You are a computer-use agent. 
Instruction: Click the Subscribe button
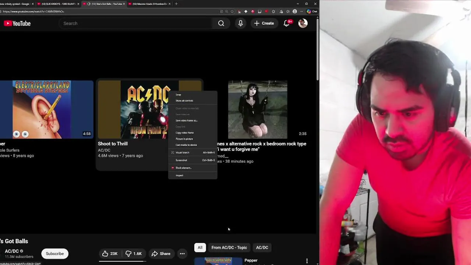click(x=55, y=254)
